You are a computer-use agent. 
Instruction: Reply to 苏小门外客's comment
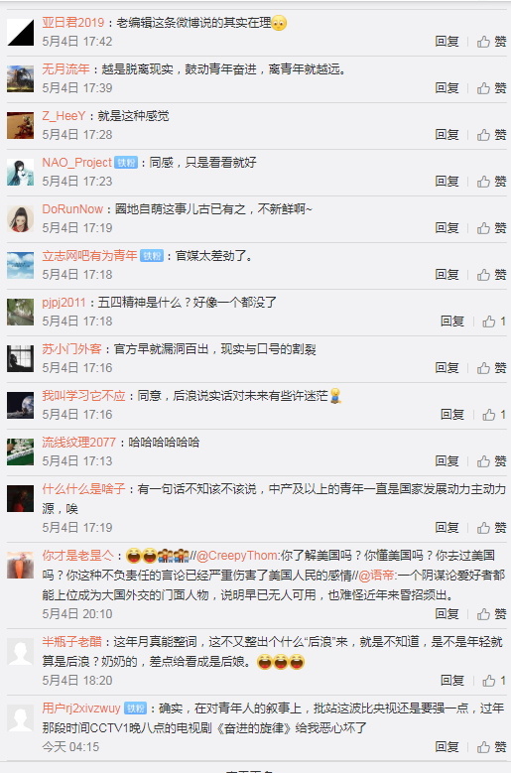[447, 368]
